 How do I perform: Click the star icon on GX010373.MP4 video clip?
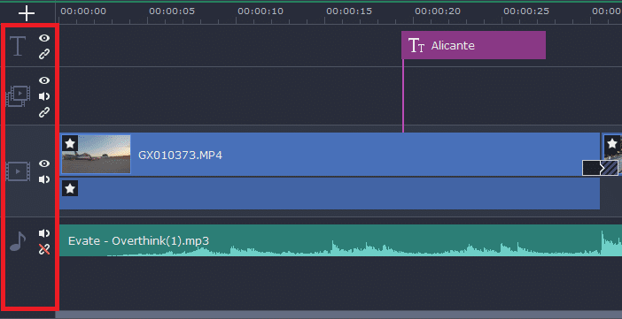[70, 143]
